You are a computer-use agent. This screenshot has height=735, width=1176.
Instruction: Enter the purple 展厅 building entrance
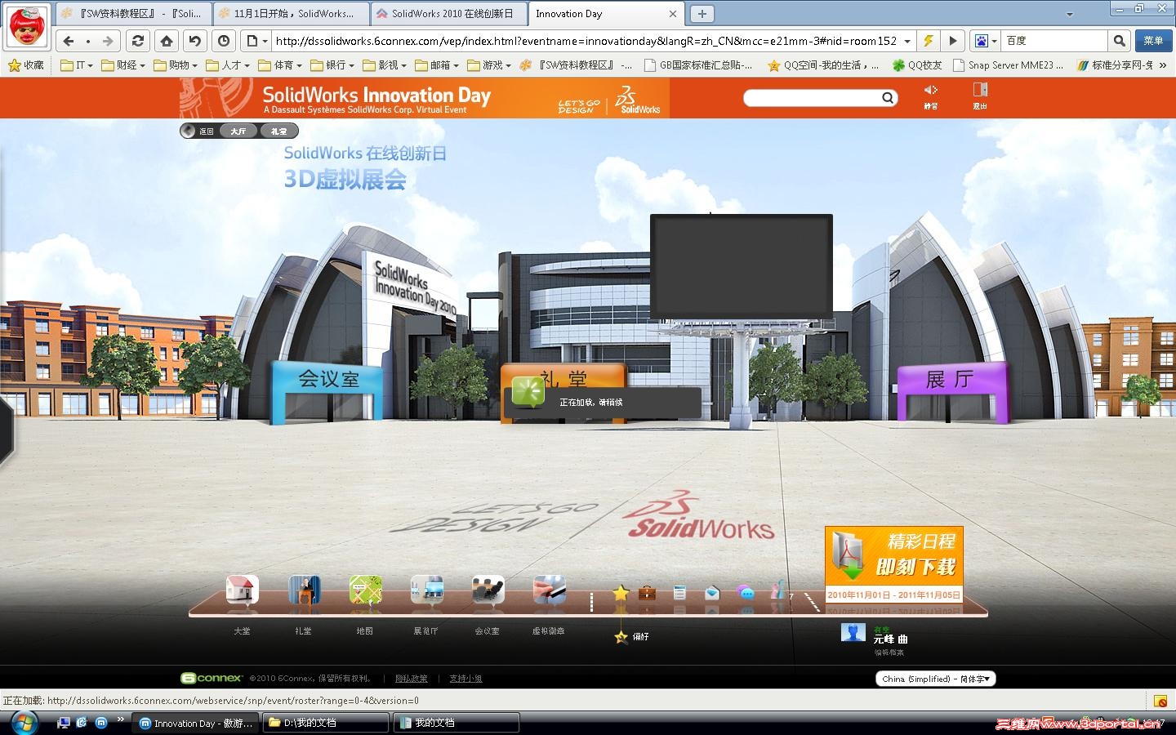[x=952, y=391]
